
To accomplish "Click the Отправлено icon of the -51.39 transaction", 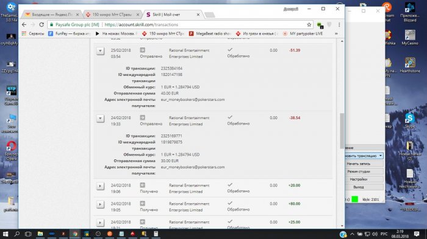I will coord(142,50).
